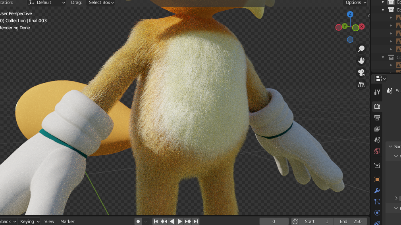Open the Collection properties box tab
The width and height of the screenshot is (401, 225).
pyautogui.click(x=377, y=165)
